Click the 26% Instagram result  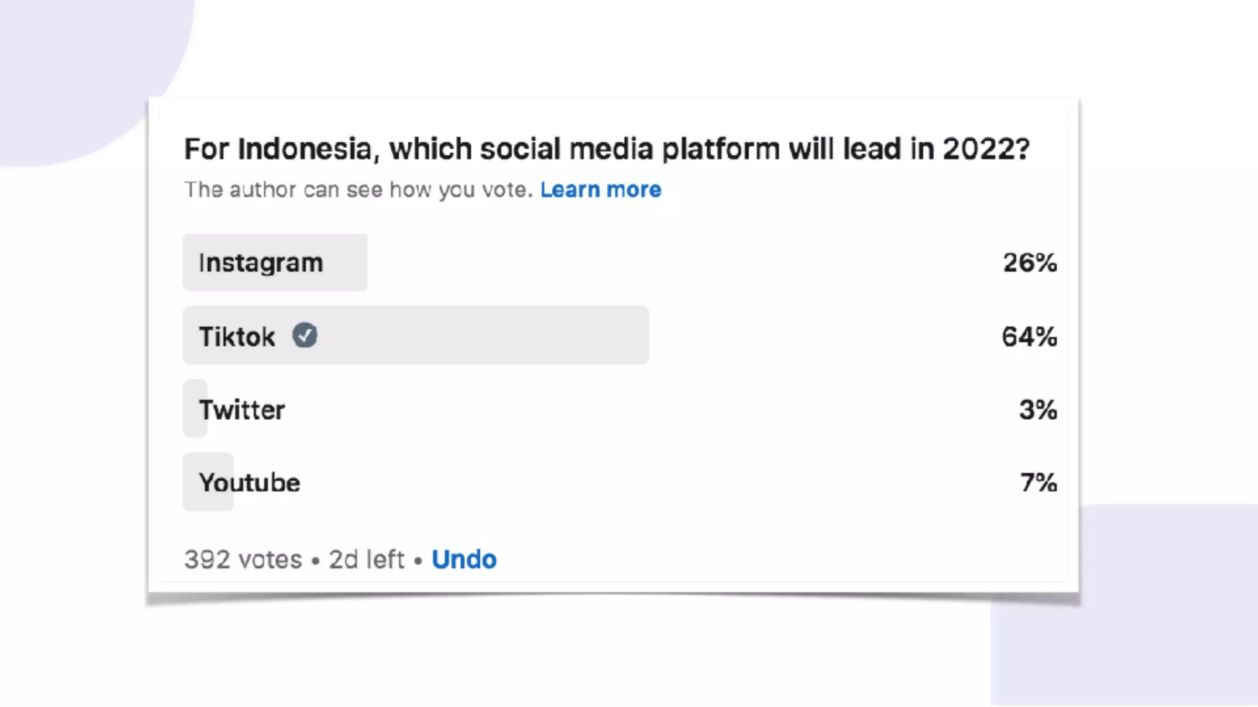1029,263
